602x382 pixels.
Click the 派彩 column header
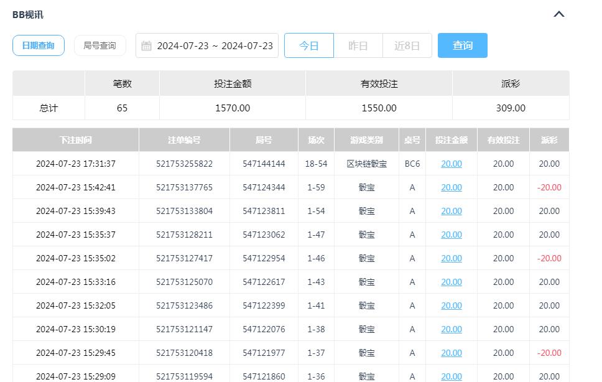coord(549,140)
